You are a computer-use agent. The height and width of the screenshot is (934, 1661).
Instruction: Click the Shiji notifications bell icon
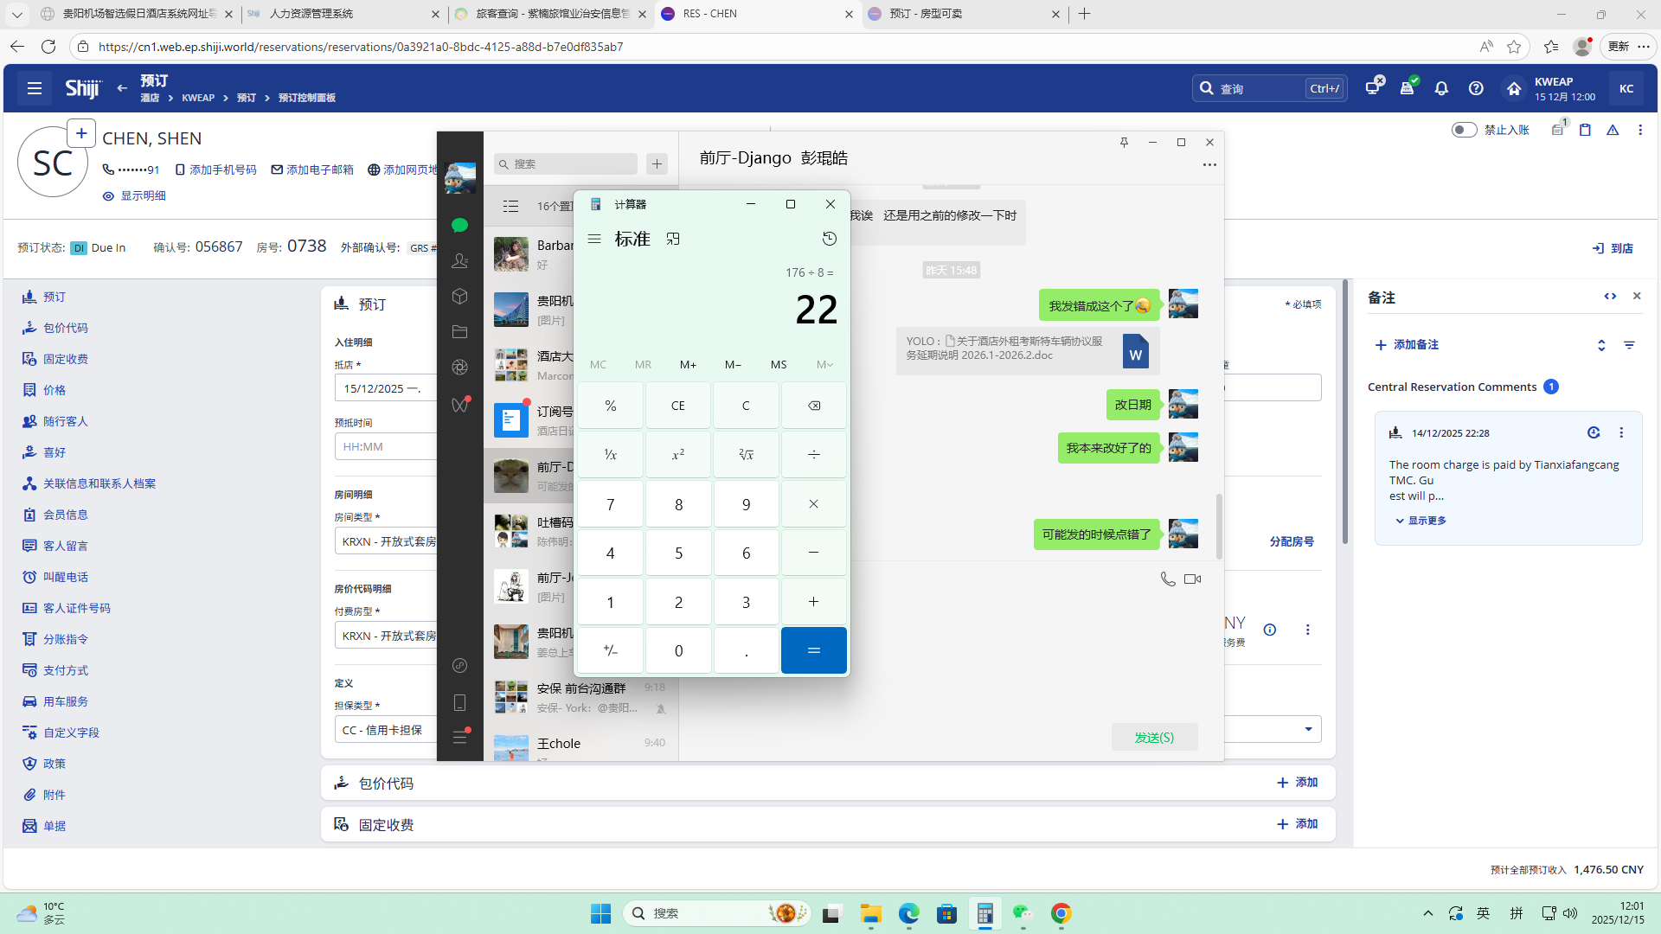pyautogui.click(x=1441, y=88)
